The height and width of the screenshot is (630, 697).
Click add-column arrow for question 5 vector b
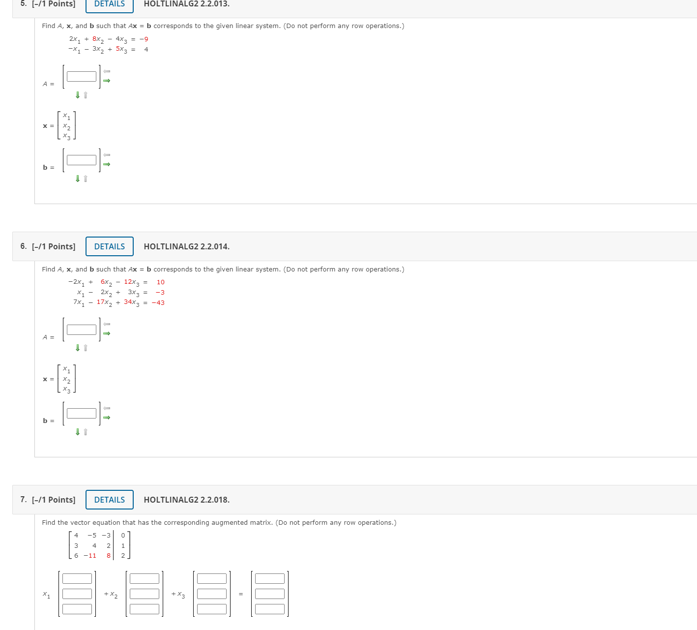click(107, 164)
